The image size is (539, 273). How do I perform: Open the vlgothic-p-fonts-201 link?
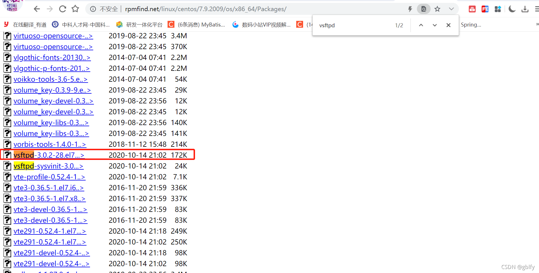click(51, 68)
